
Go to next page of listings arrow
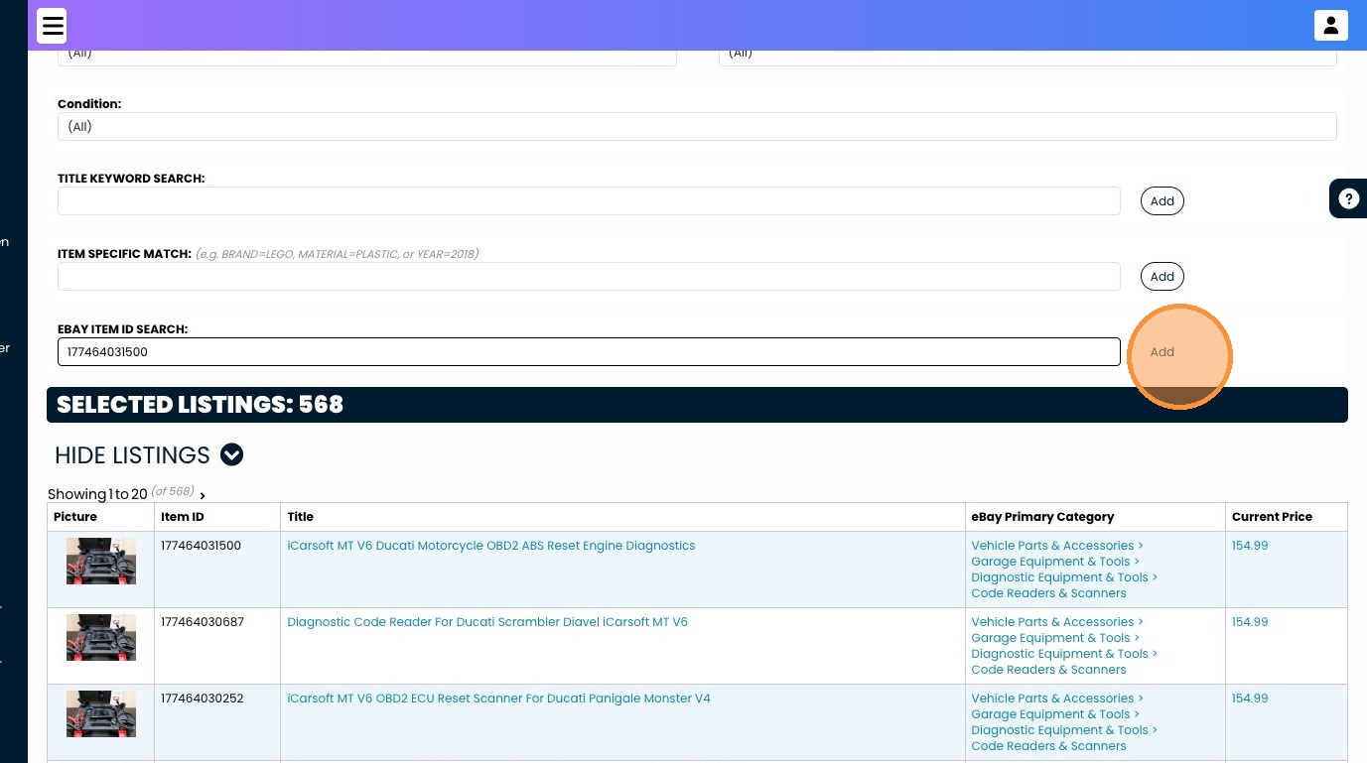pos(203,495)
